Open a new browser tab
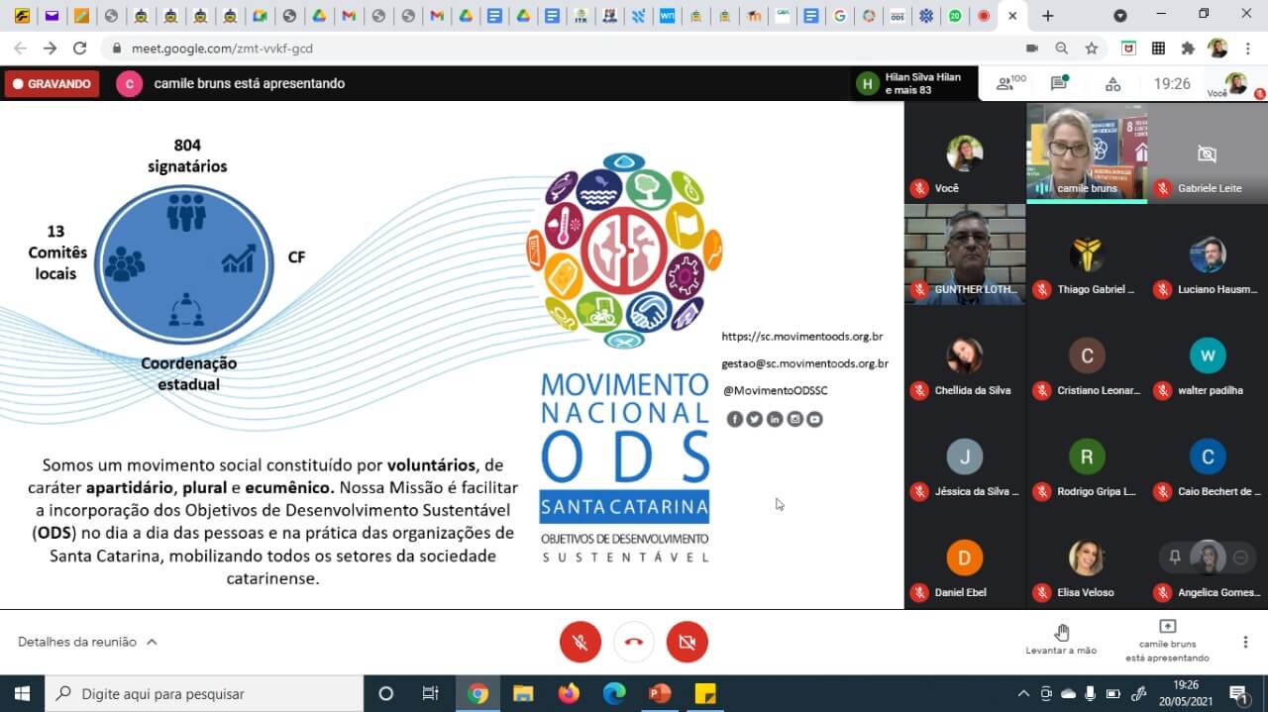The width and height of the screenshot is (1268, 712). click(1048, 16)
